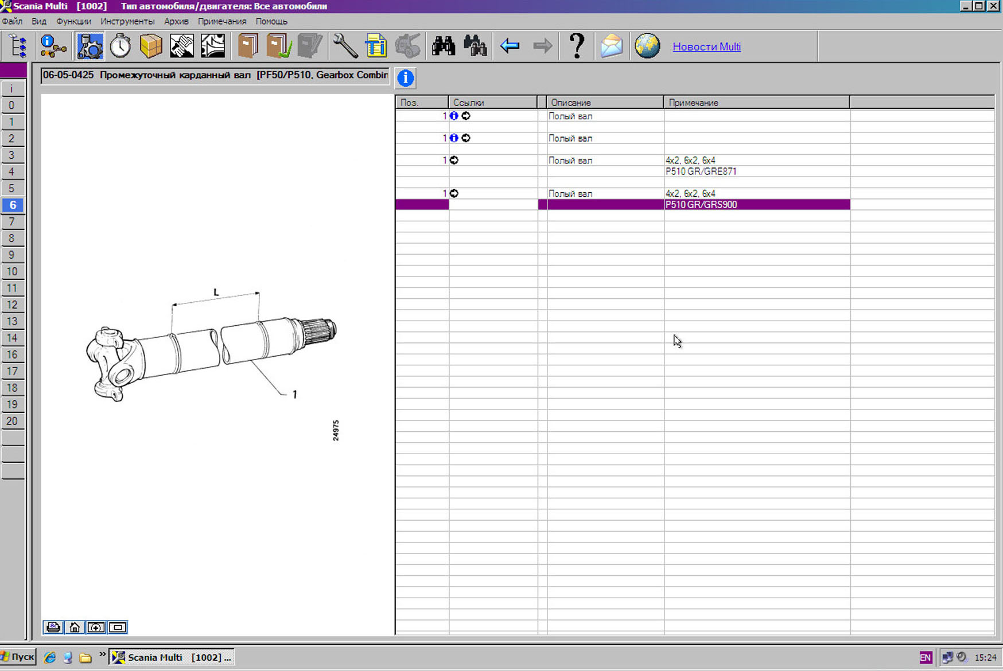Screen dimensions: 1003x671
Task: Click the Пуск start button
Action: tap(19, 657)
